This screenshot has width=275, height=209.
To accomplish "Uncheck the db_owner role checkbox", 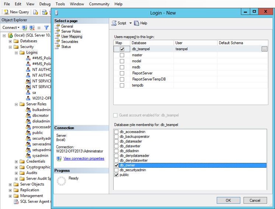I will 116,166.
